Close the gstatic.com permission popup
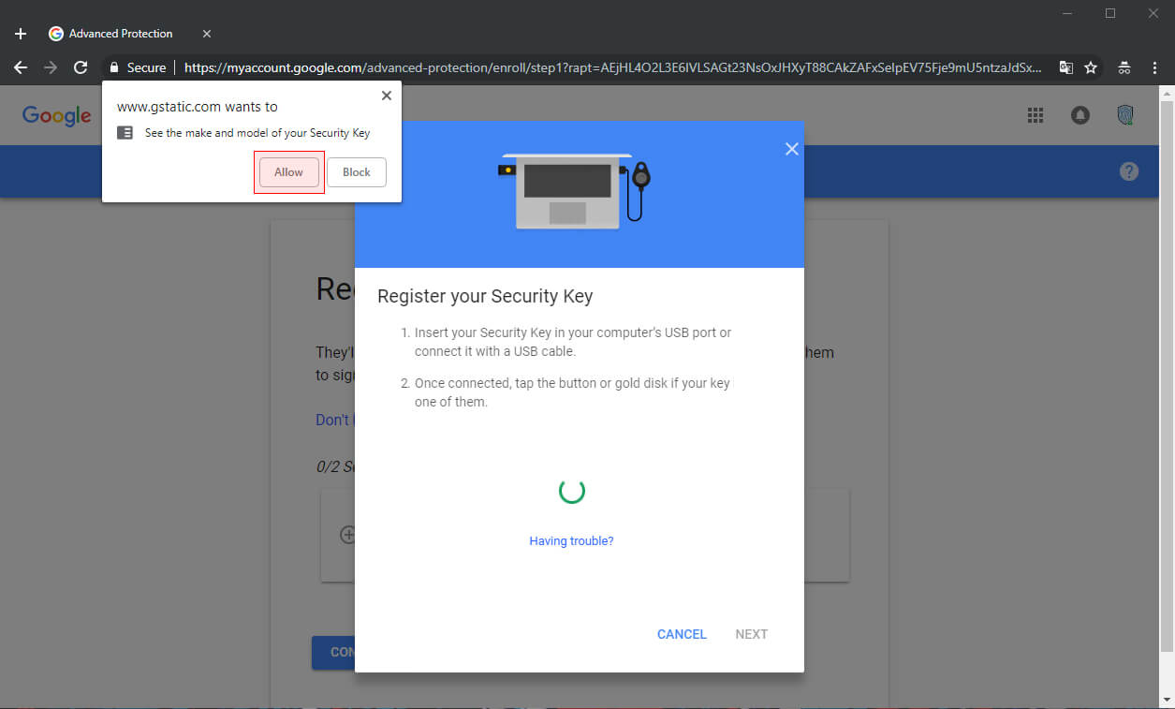This screenshot has height=709, width=1175. [x=387, y=96]
